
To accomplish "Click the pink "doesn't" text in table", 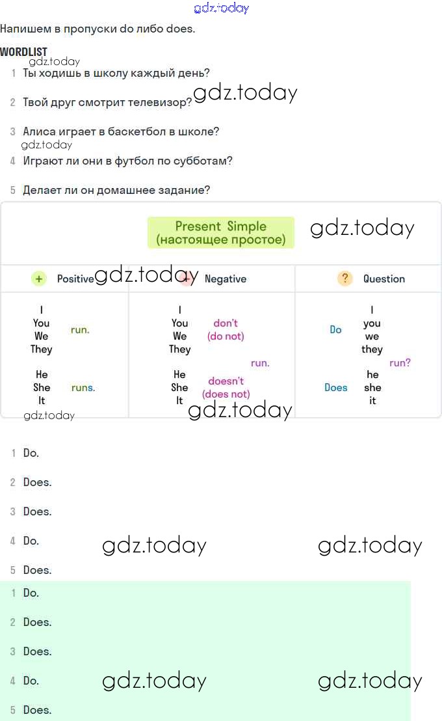I will 226,381.
